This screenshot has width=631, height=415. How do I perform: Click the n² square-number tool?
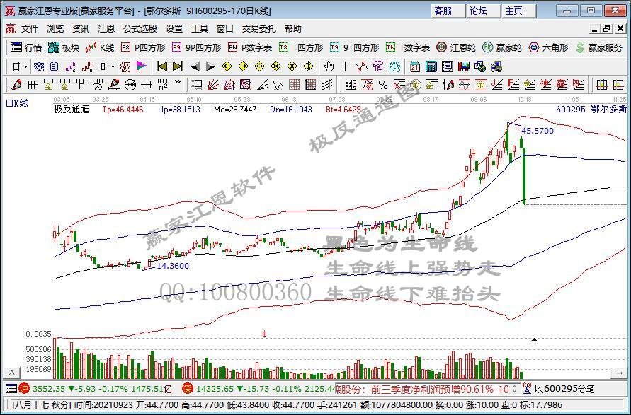click(x=163, y=85)
